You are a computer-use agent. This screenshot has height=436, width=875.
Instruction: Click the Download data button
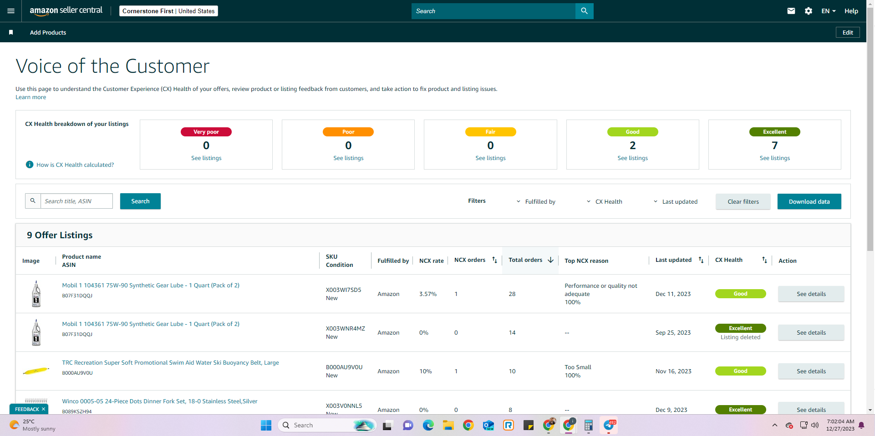pos(809,201)
